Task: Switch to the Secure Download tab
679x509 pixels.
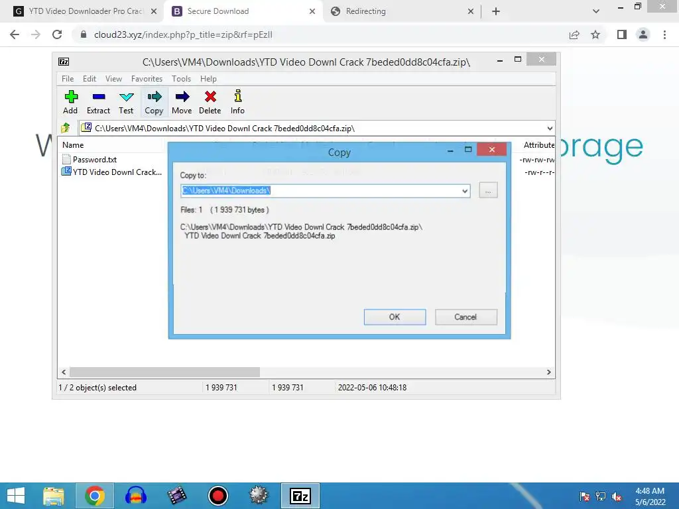Action: [x=243, y=11]
